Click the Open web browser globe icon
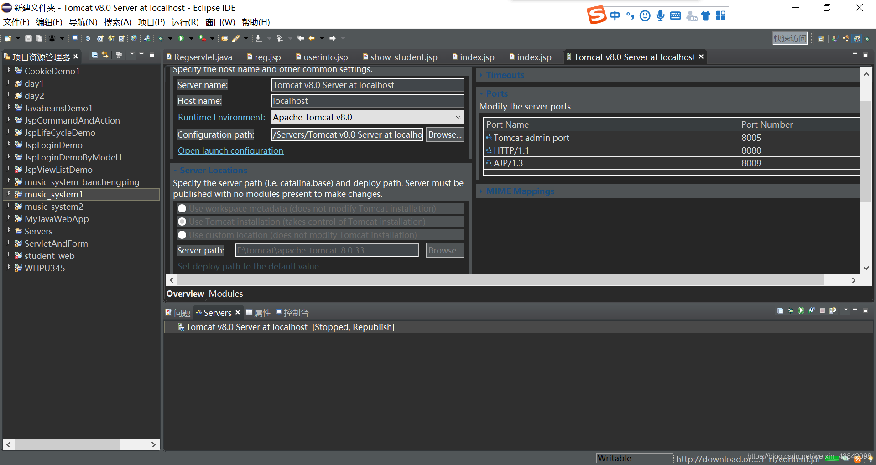This screenshot has width=876, height=465. [x=134, y=38]
